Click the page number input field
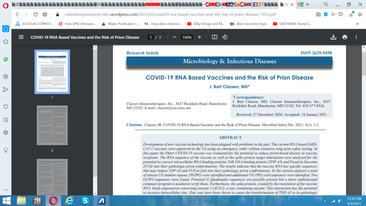This screenshot has width=366, height=206. (151, 37)
